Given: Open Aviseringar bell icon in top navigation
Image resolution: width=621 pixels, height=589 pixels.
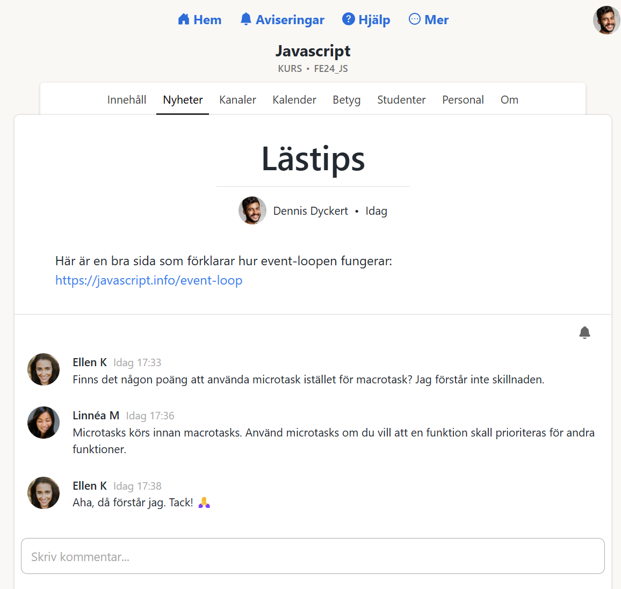Looking at the screenshot, I should tap(246, 19).
